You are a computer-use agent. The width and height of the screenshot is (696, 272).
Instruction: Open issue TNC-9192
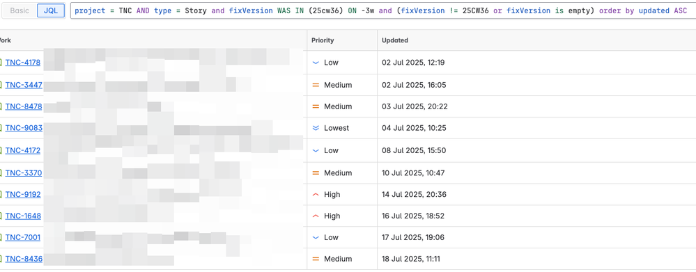click(23, 194)
